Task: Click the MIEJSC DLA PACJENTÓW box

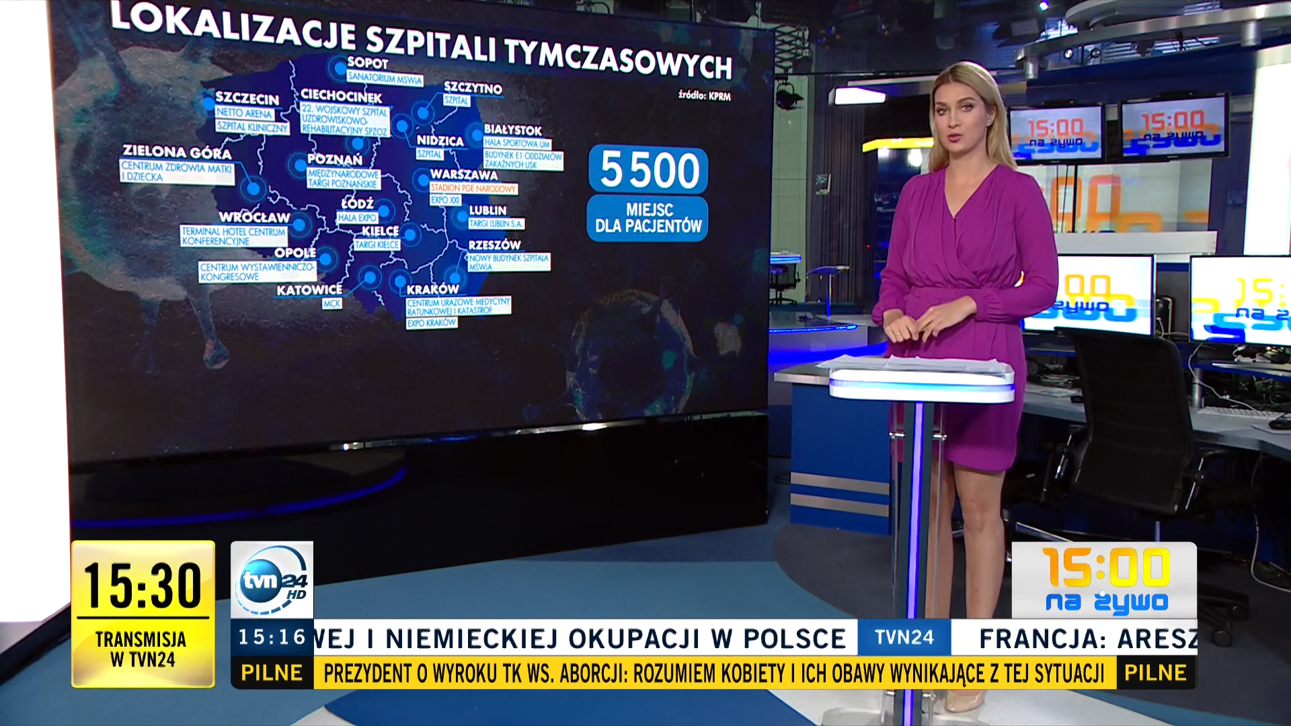Action: [x=648, y=218]
